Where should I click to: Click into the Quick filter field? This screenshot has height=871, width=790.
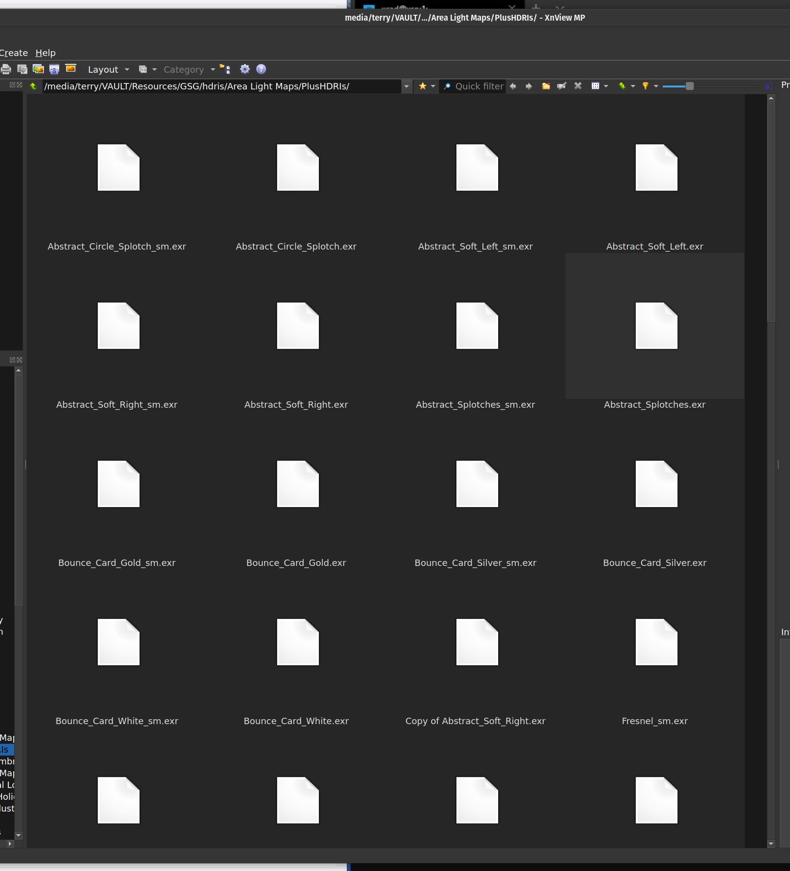click(x=479, y=86)
